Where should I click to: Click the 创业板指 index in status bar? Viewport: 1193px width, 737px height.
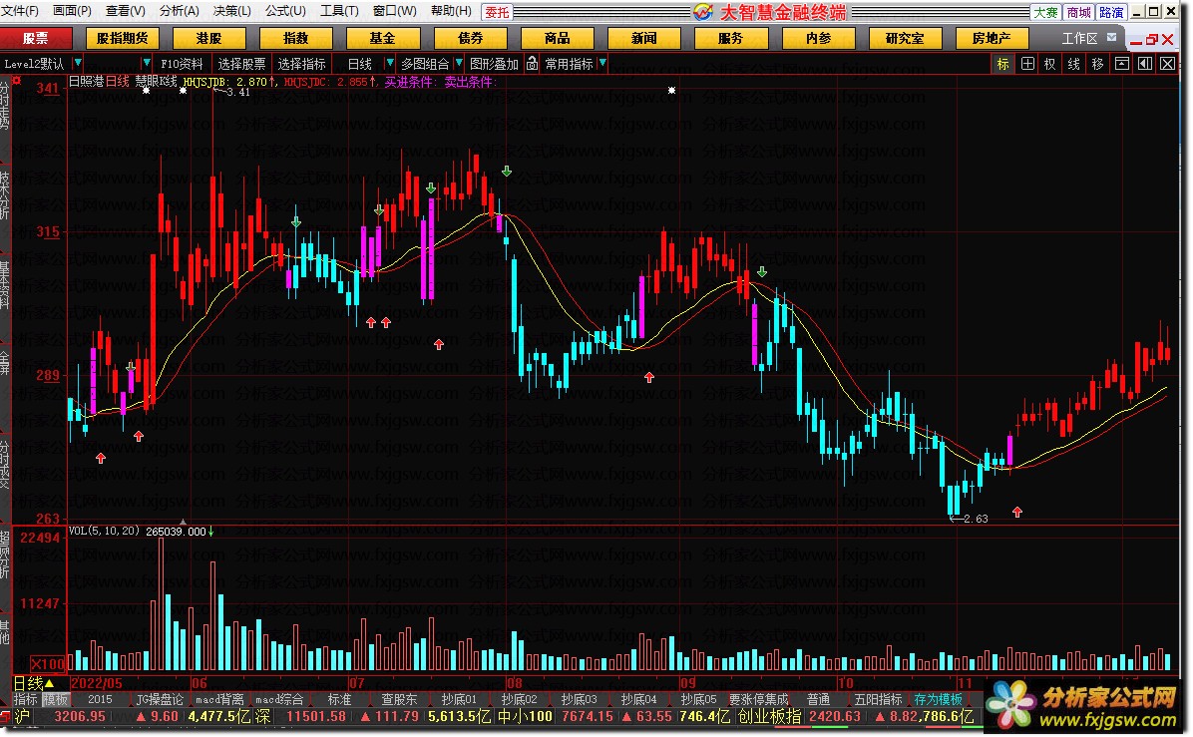pos(769,716)
